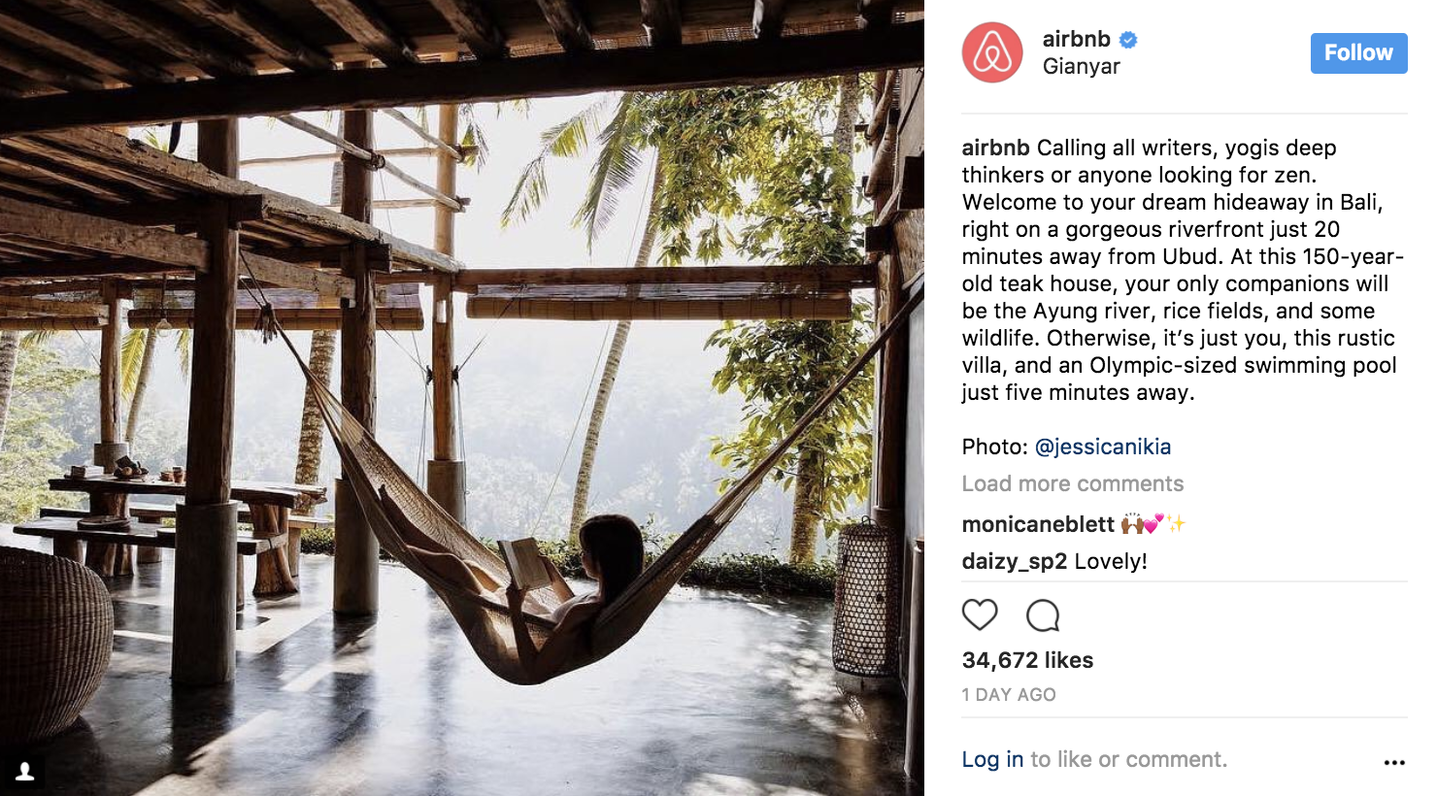Click airbnb username in caption
1437x796 pixels.
coord(995,148)
